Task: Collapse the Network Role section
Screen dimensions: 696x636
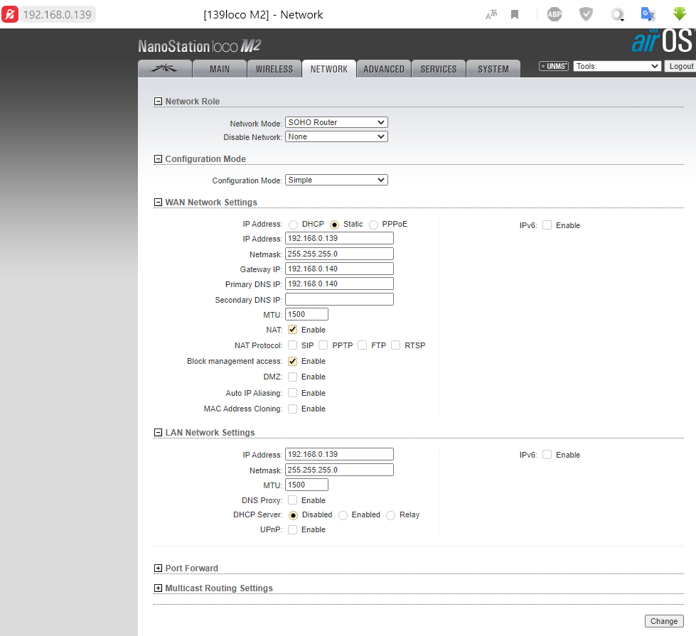Action: point(158,101)
